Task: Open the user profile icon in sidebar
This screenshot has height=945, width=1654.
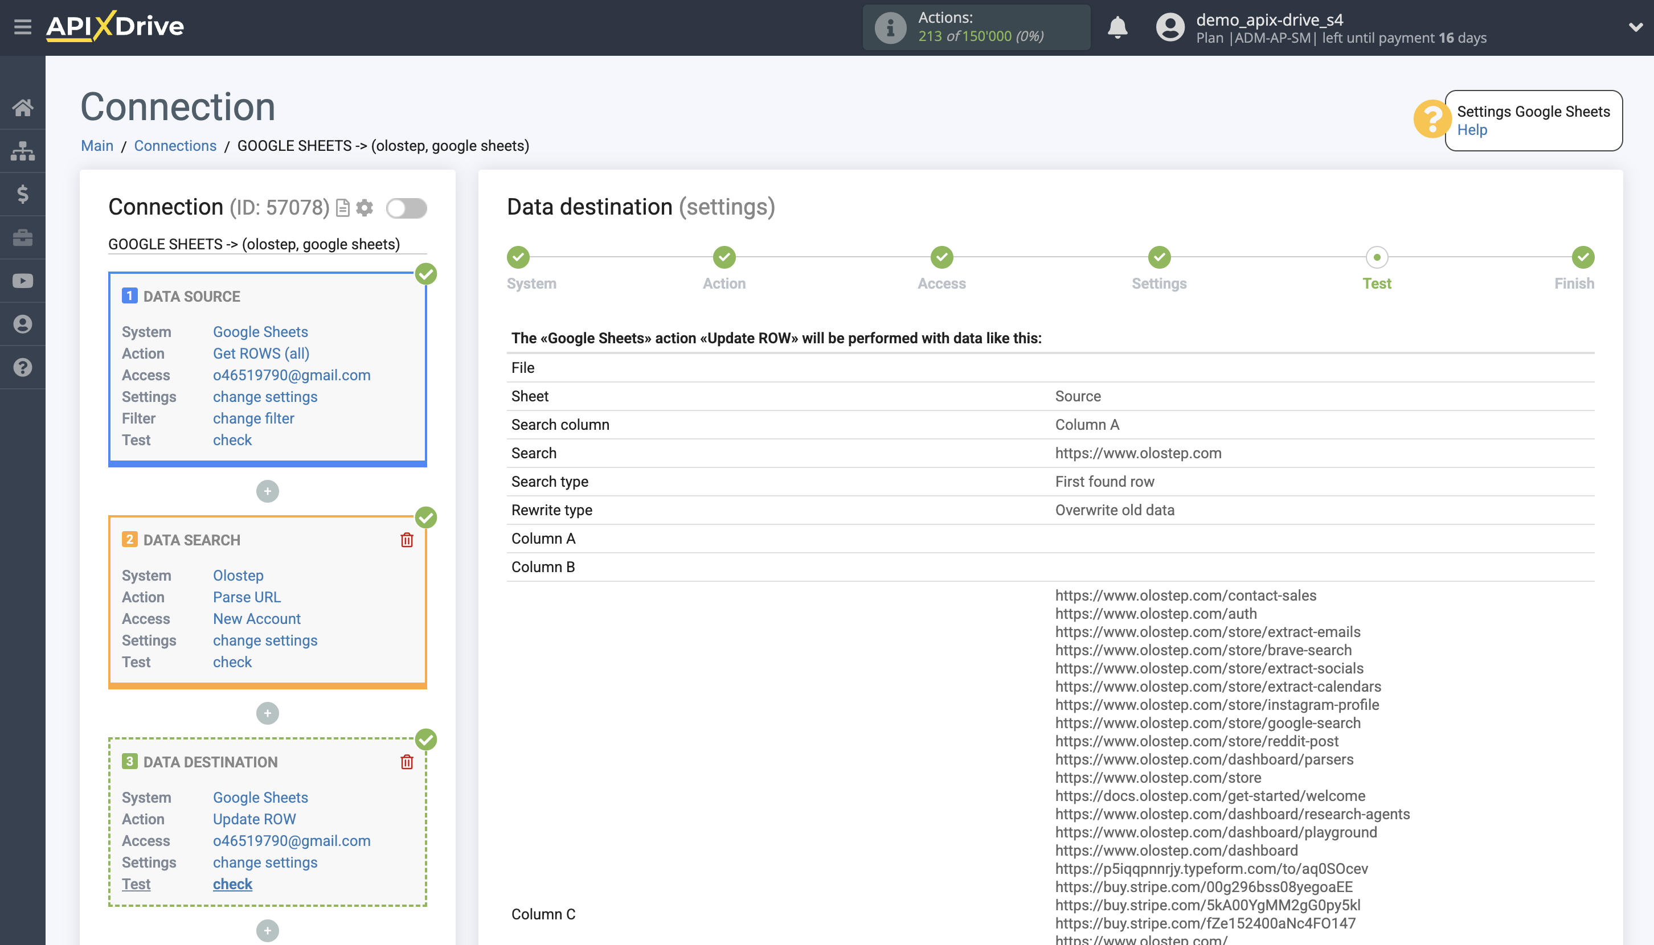Action: coord(23,324)
